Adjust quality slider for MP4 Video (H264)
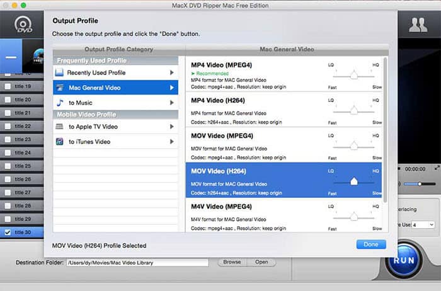Image resolution: width=441 pixels, height=291 pixels. (x=354, y=111)
